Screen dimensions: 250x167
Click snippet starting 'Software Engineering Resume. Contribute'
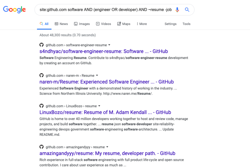pos(114,61)
